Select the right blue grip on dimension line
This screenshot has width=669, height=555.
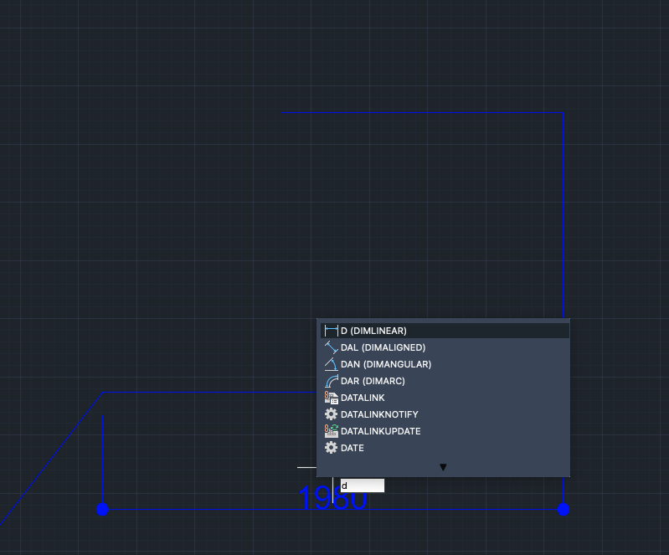click(x=564, y=509)
